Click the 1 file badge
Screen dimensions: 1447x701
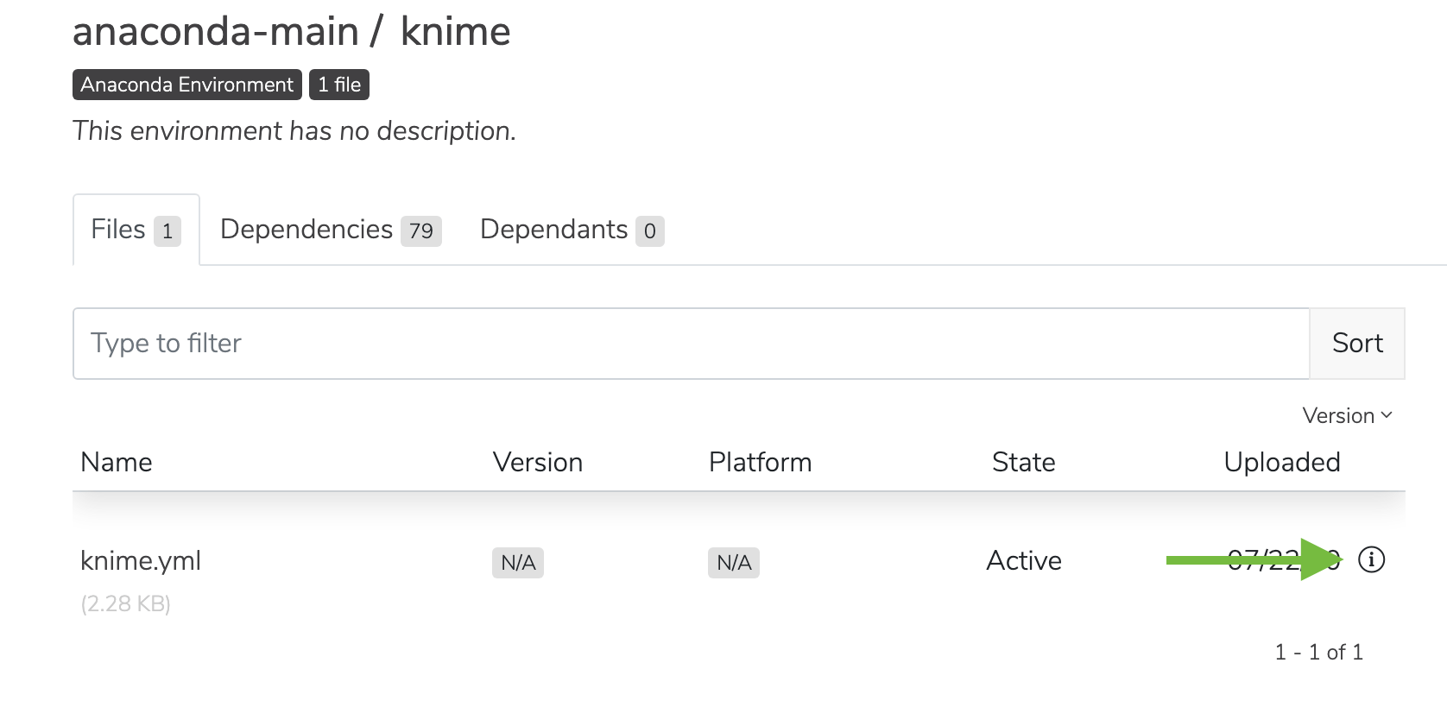pyautogui.click(x=339, y=85)
